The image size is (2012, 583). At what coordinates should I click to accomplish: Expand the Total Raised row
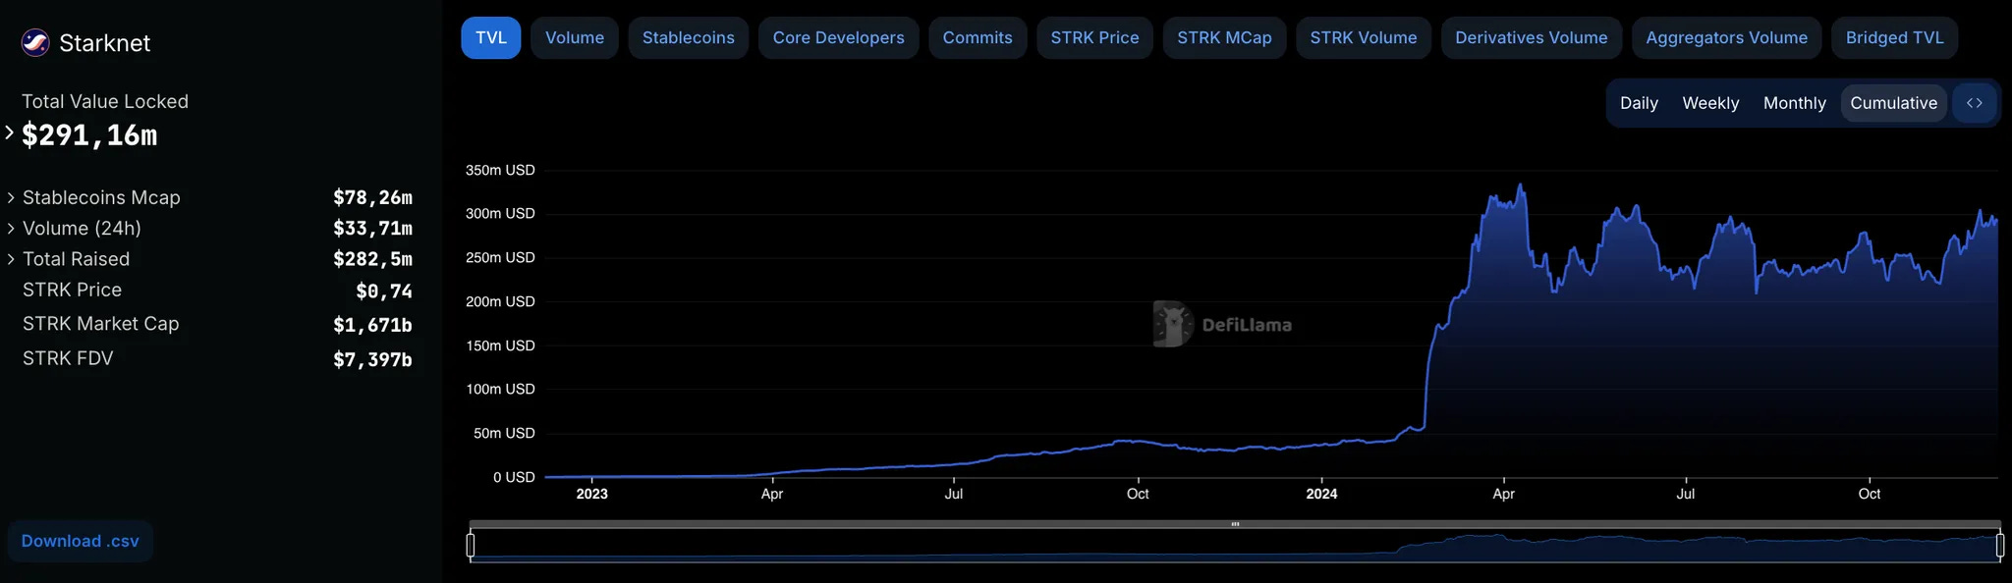11,259
